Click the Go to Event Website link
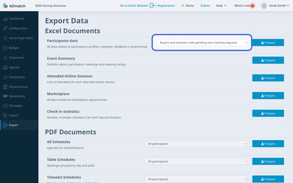The image size is (293, 183). pyautogui.click(x=134, y=6)
